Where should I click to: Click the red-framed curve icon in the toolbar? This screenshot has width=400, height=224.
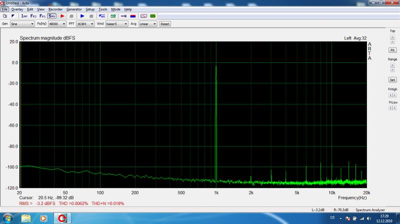[x=144, y=16]
